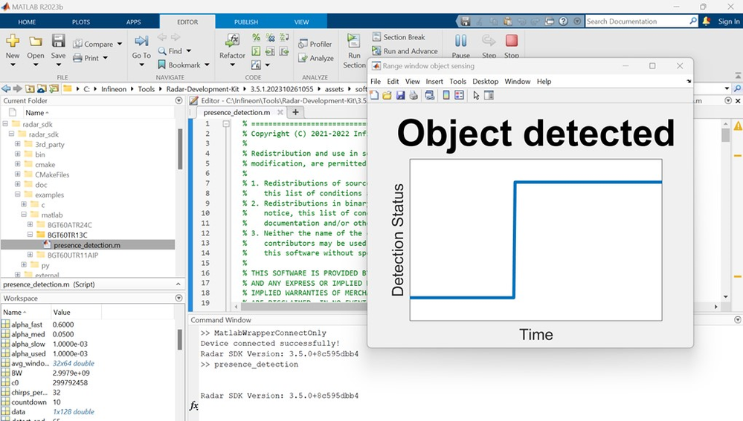Screen dimensions: 743x421
Task: Open Current Folder panel actions menu
Action: pyautogui.click(x=178, y=100)
